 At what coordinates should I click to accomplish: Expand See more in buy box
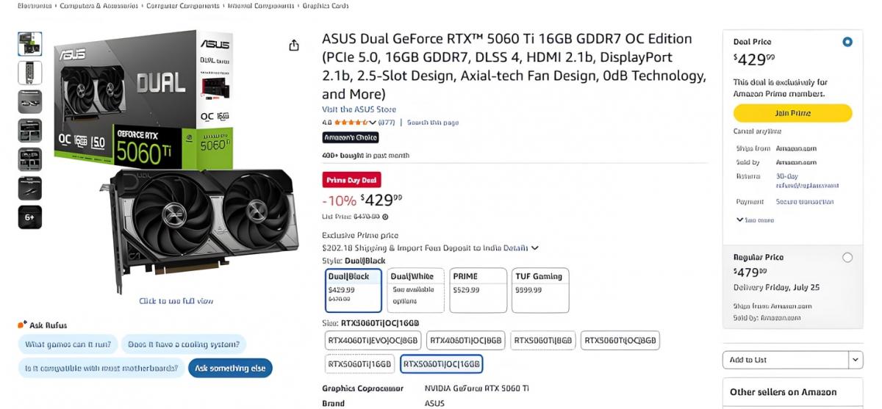tap(755, 220)
